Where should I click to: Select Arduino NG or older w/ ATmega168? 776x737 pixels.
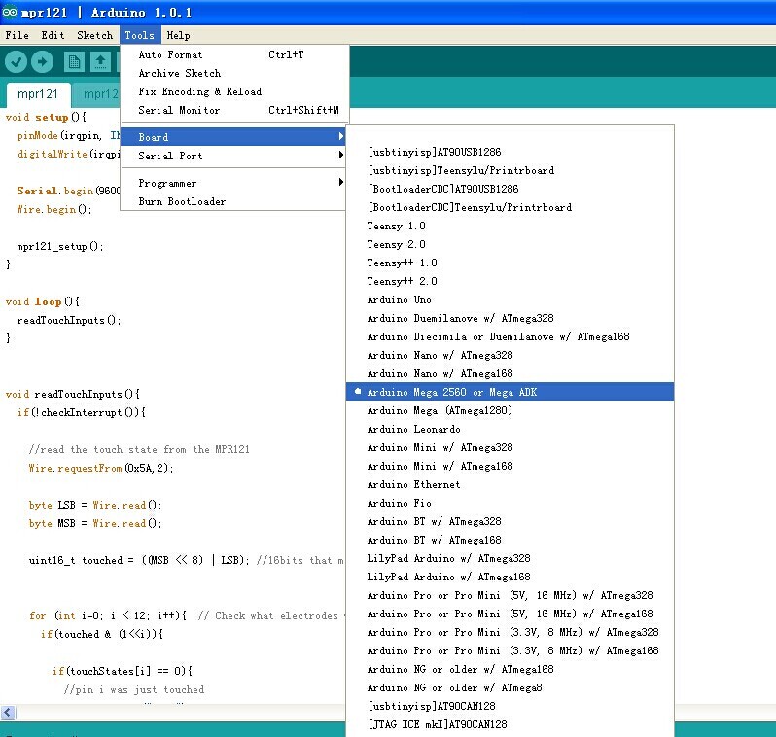510,669
